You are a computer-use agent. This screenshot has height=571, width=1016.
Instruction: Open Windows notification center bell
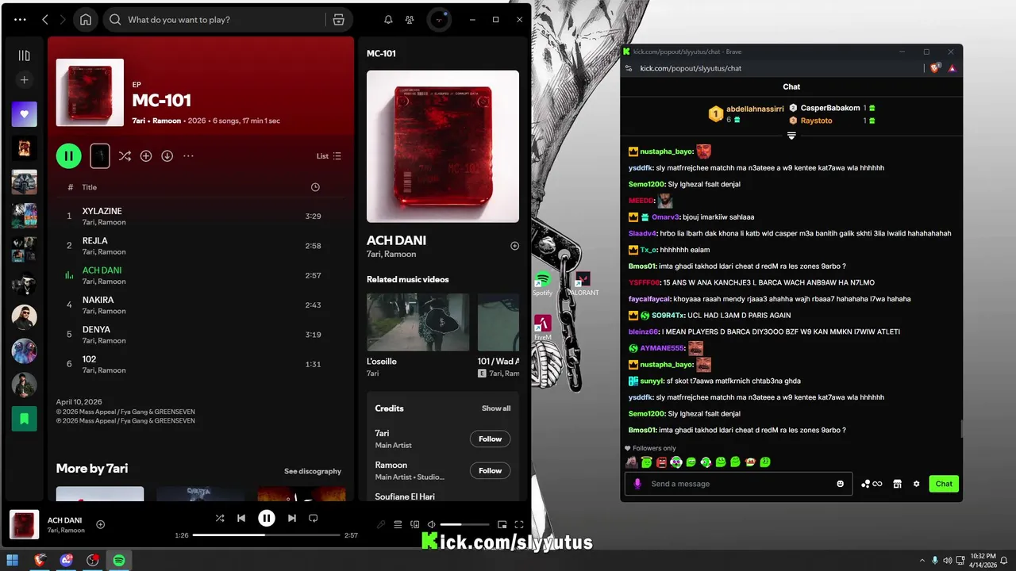(1004, 560)
